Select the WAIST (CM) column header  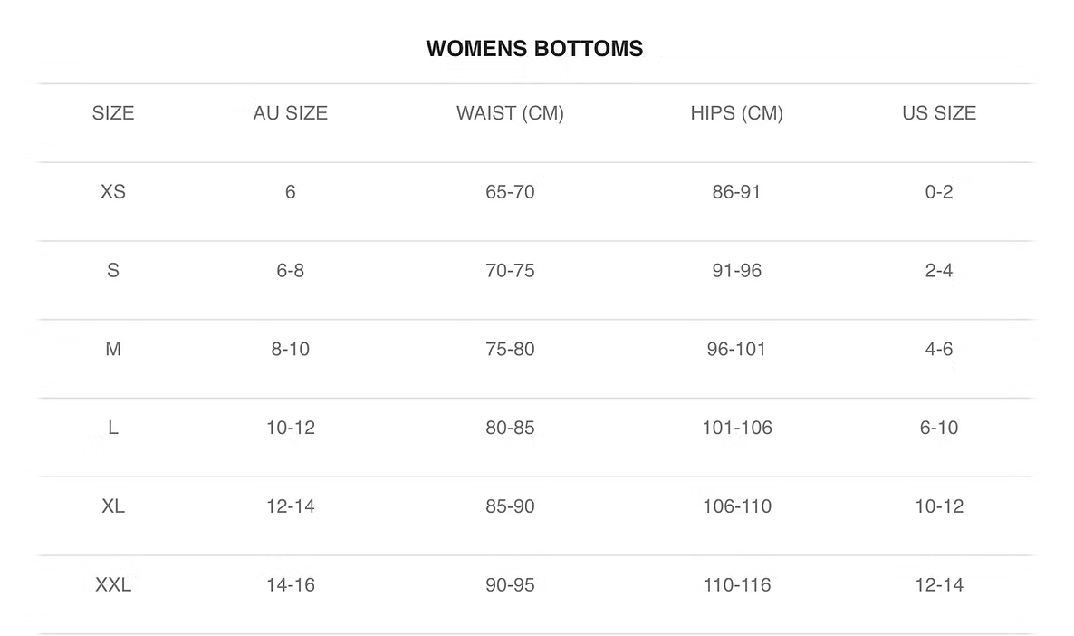coord(511,113)
